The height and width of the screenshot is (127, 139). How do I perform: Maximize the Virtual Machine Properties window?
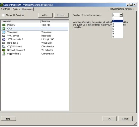tap(131, 5)
